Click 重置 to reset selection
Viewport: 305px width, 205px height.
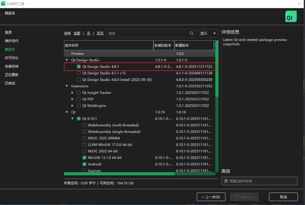point(100,33)
